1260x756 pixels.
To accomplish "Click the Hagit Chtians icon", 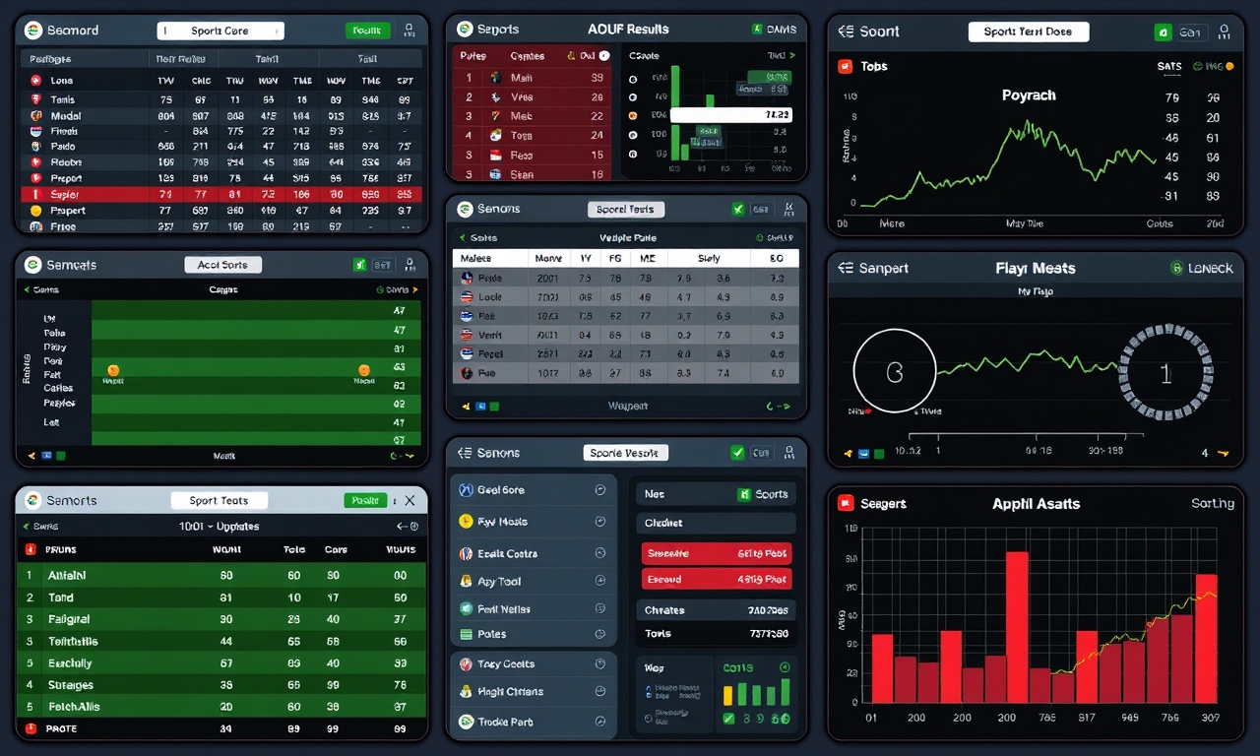I will point(467,692).
